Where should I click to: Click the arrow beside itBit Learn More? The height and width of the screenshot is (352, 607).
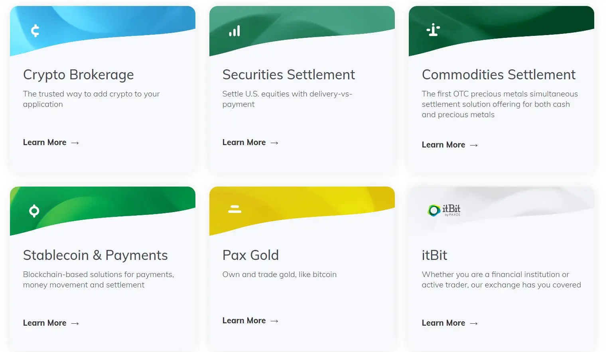click(474, 323)
